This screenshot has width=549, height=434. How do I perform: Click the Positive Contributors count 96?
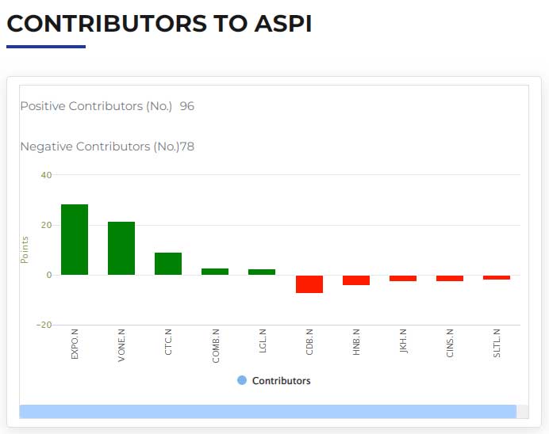point(187,106)
